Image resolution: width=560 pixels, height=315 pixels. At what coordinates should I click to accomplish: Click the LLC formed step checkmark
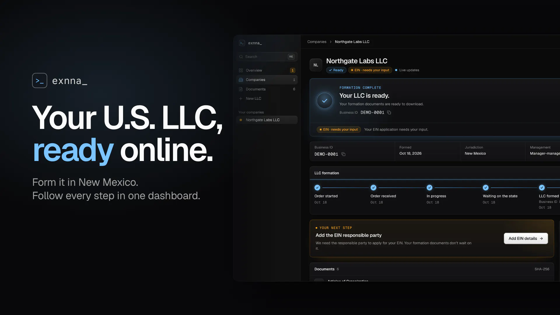[542, 188]
